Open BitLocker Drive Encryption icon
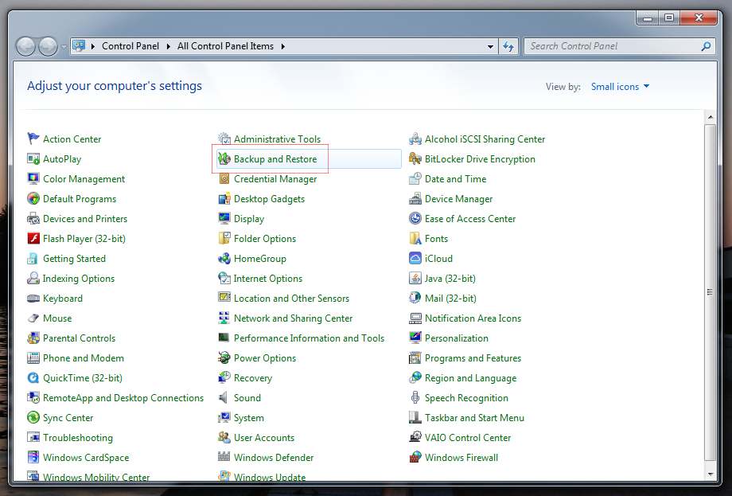This screenshot has width=732, height=496. click(415, 158)
